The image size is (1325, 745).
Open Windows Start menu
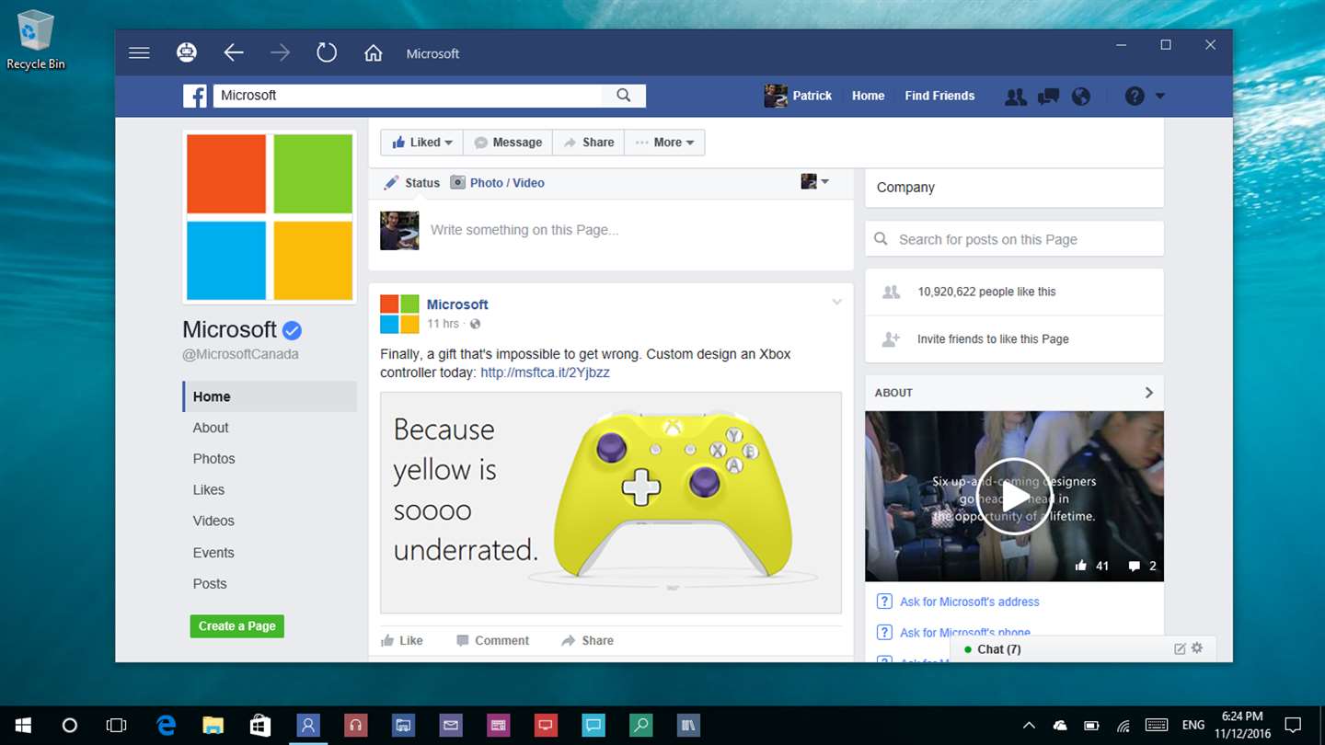[x=22, y=725]
